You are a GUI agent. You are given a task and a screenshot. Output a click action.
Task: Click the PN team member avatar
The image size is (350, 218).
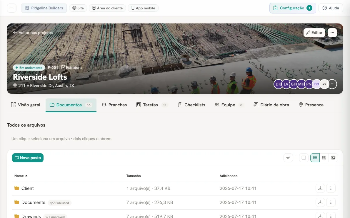(x=309, y=84)
